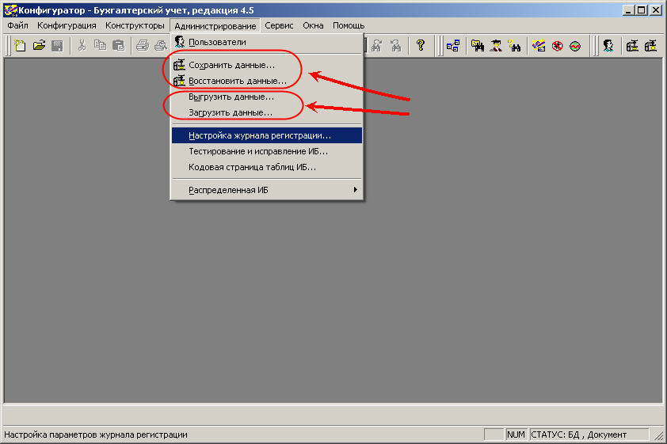This screenshot has height=444, width=667.
Task: Open users list via toolbar person icon
Action: 608,45
